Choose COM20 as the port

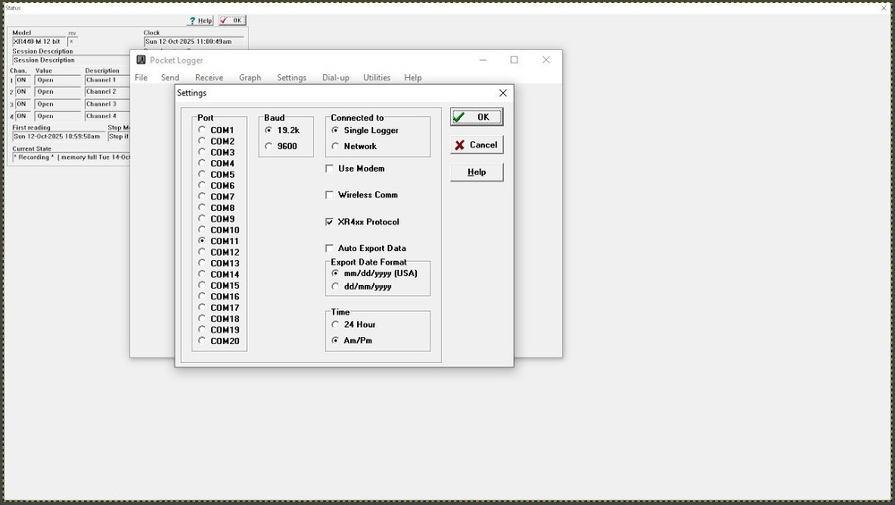202,341
